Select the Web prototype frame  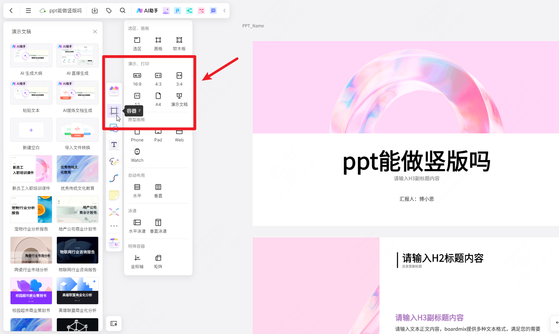click(179, 135)
